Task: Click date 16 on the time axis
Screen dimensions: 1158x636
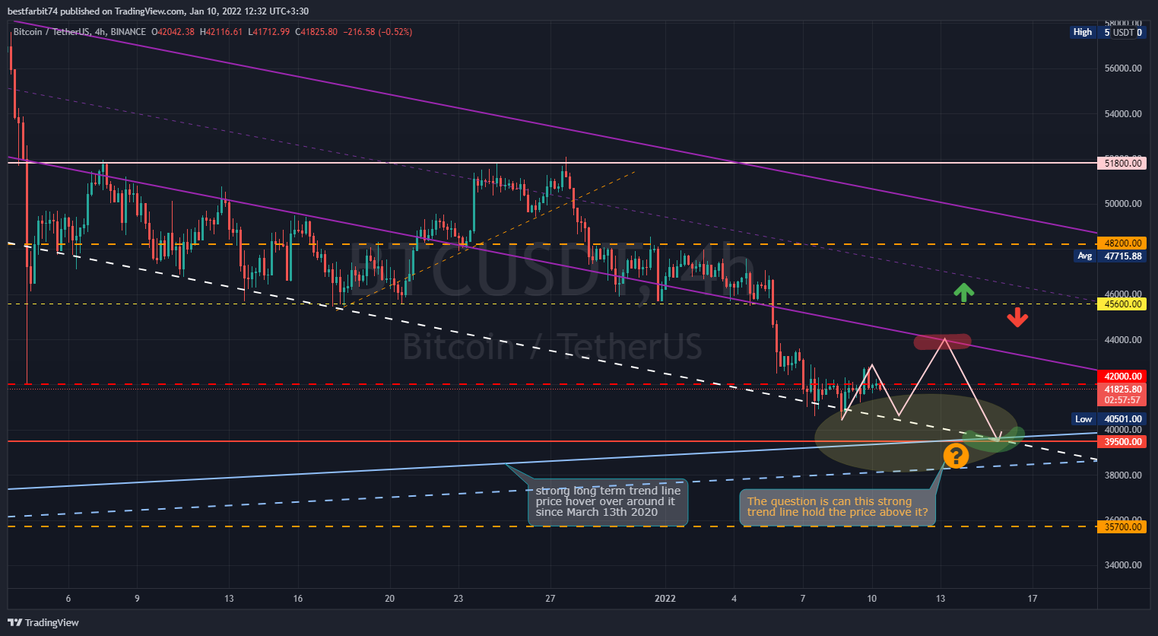Action: pos(298,599)
